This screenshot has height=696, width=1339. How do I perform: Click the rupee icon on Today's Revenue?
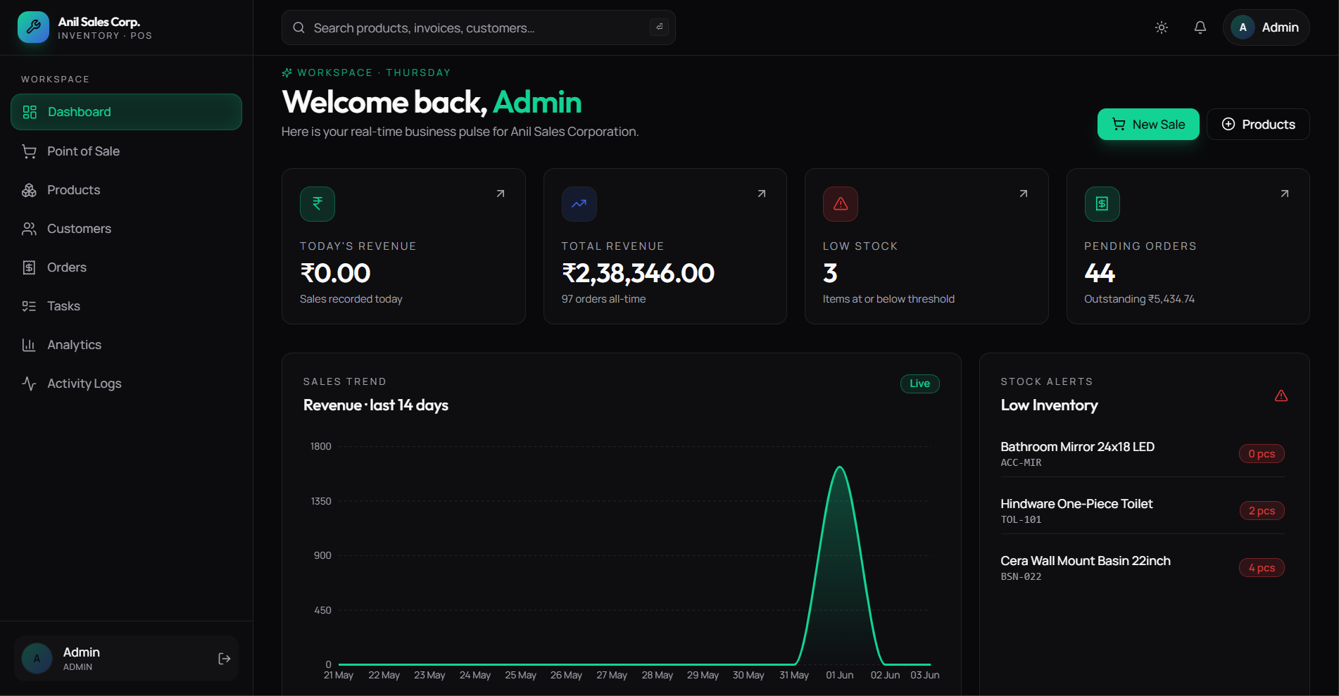318,204
